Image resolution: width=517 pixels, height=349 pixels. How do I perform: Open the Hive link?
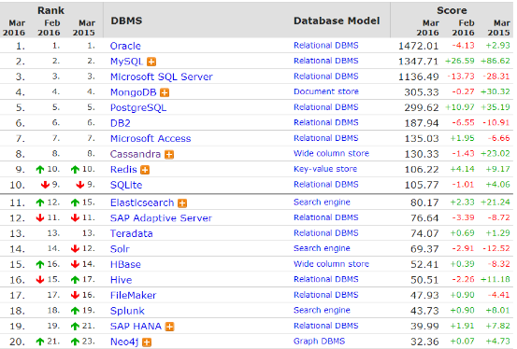pos(121,280)
